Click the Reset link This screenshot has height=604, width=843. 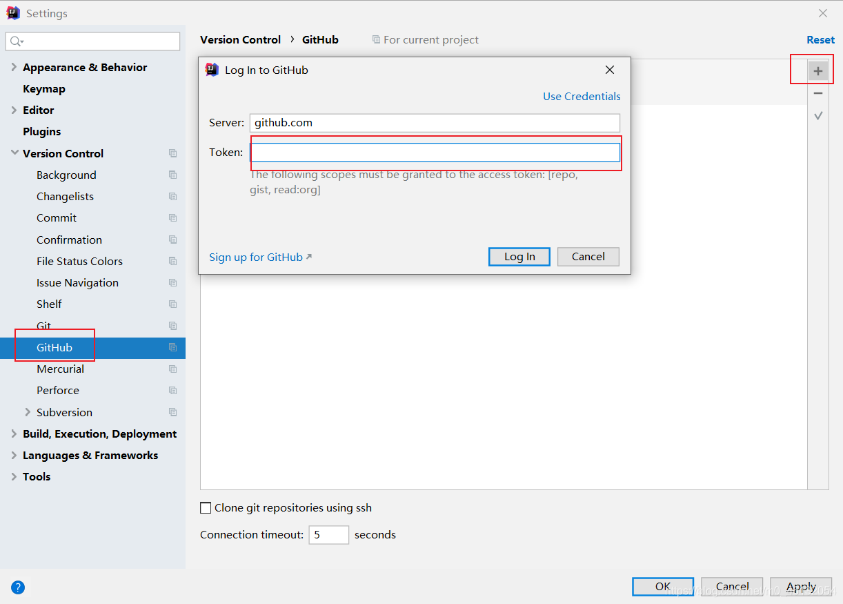click(821, 40)
